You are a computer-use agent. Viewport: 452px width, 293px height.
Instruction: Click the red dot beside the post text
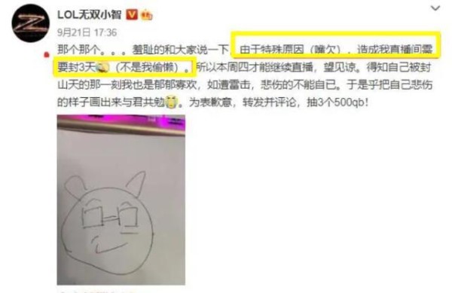47,55
